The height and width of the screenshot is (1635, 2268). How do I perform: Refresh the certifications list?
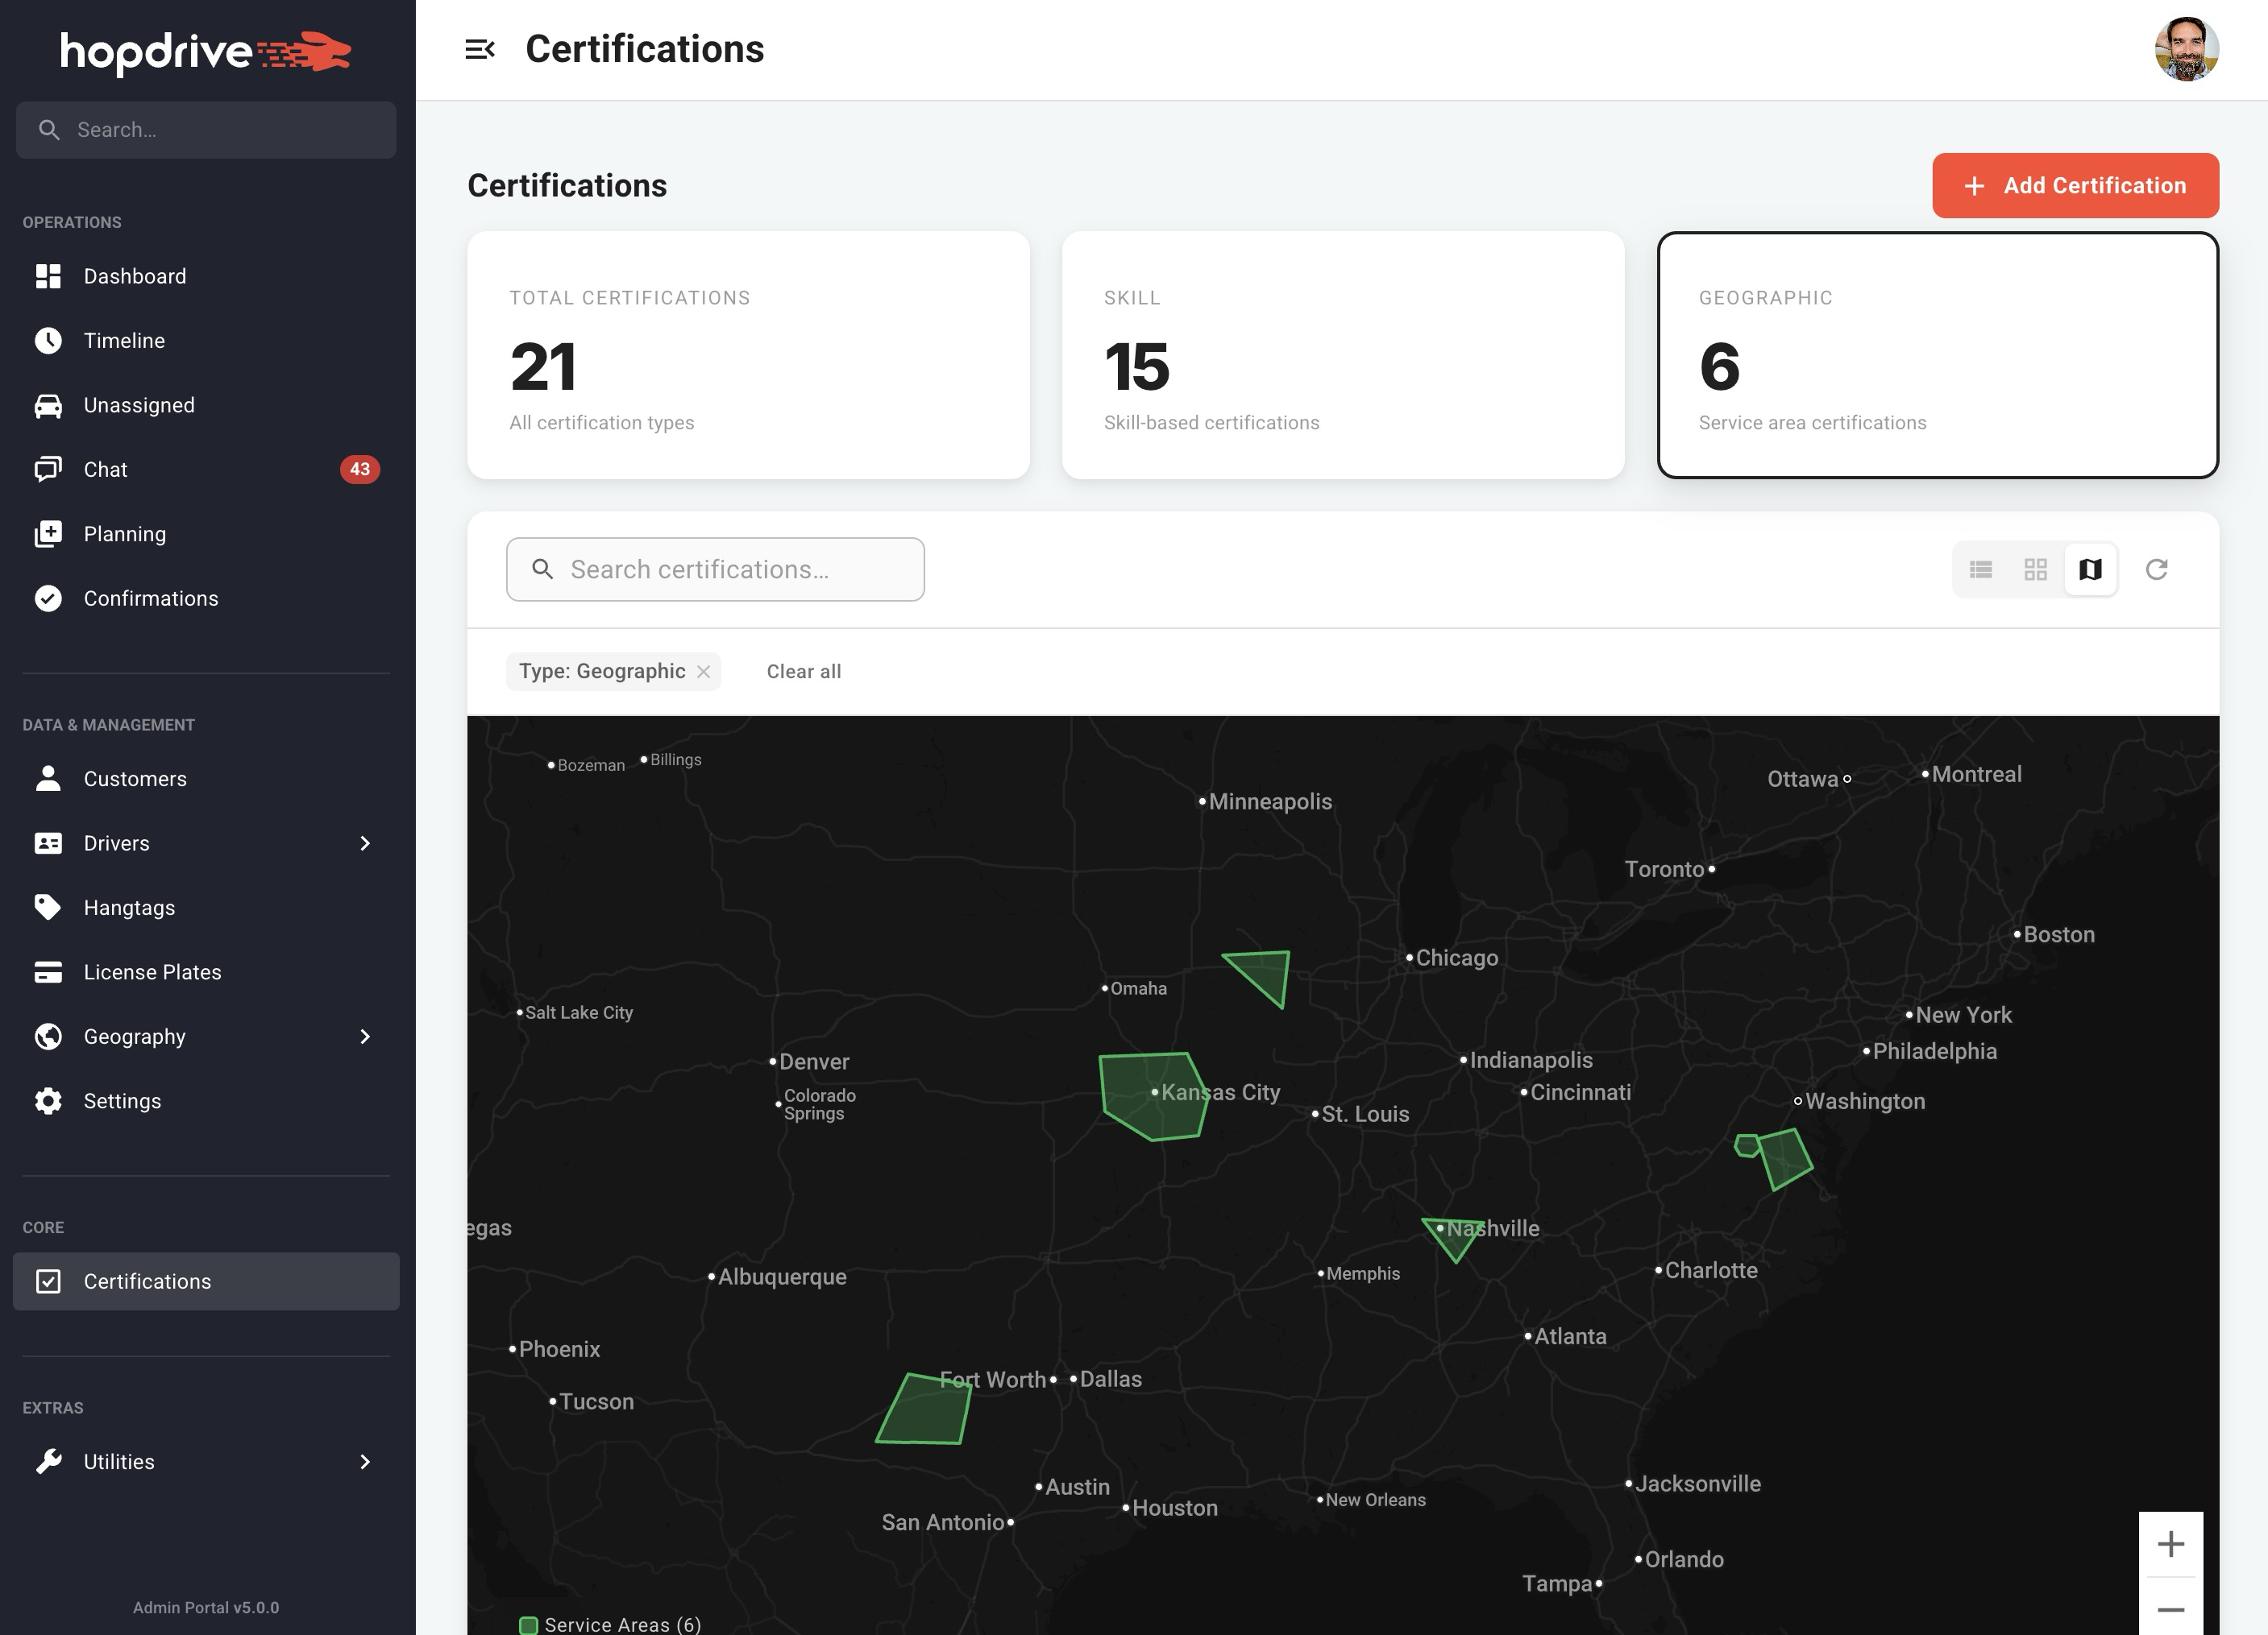(2157, 569)
